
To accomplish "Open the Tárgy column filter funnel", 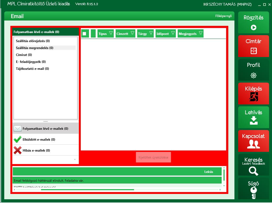I will [x=151, y=33].
